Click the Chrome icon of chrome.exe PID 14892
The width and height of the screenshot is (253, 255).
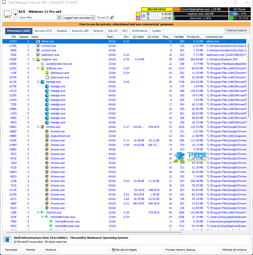(x=43, y=127)
